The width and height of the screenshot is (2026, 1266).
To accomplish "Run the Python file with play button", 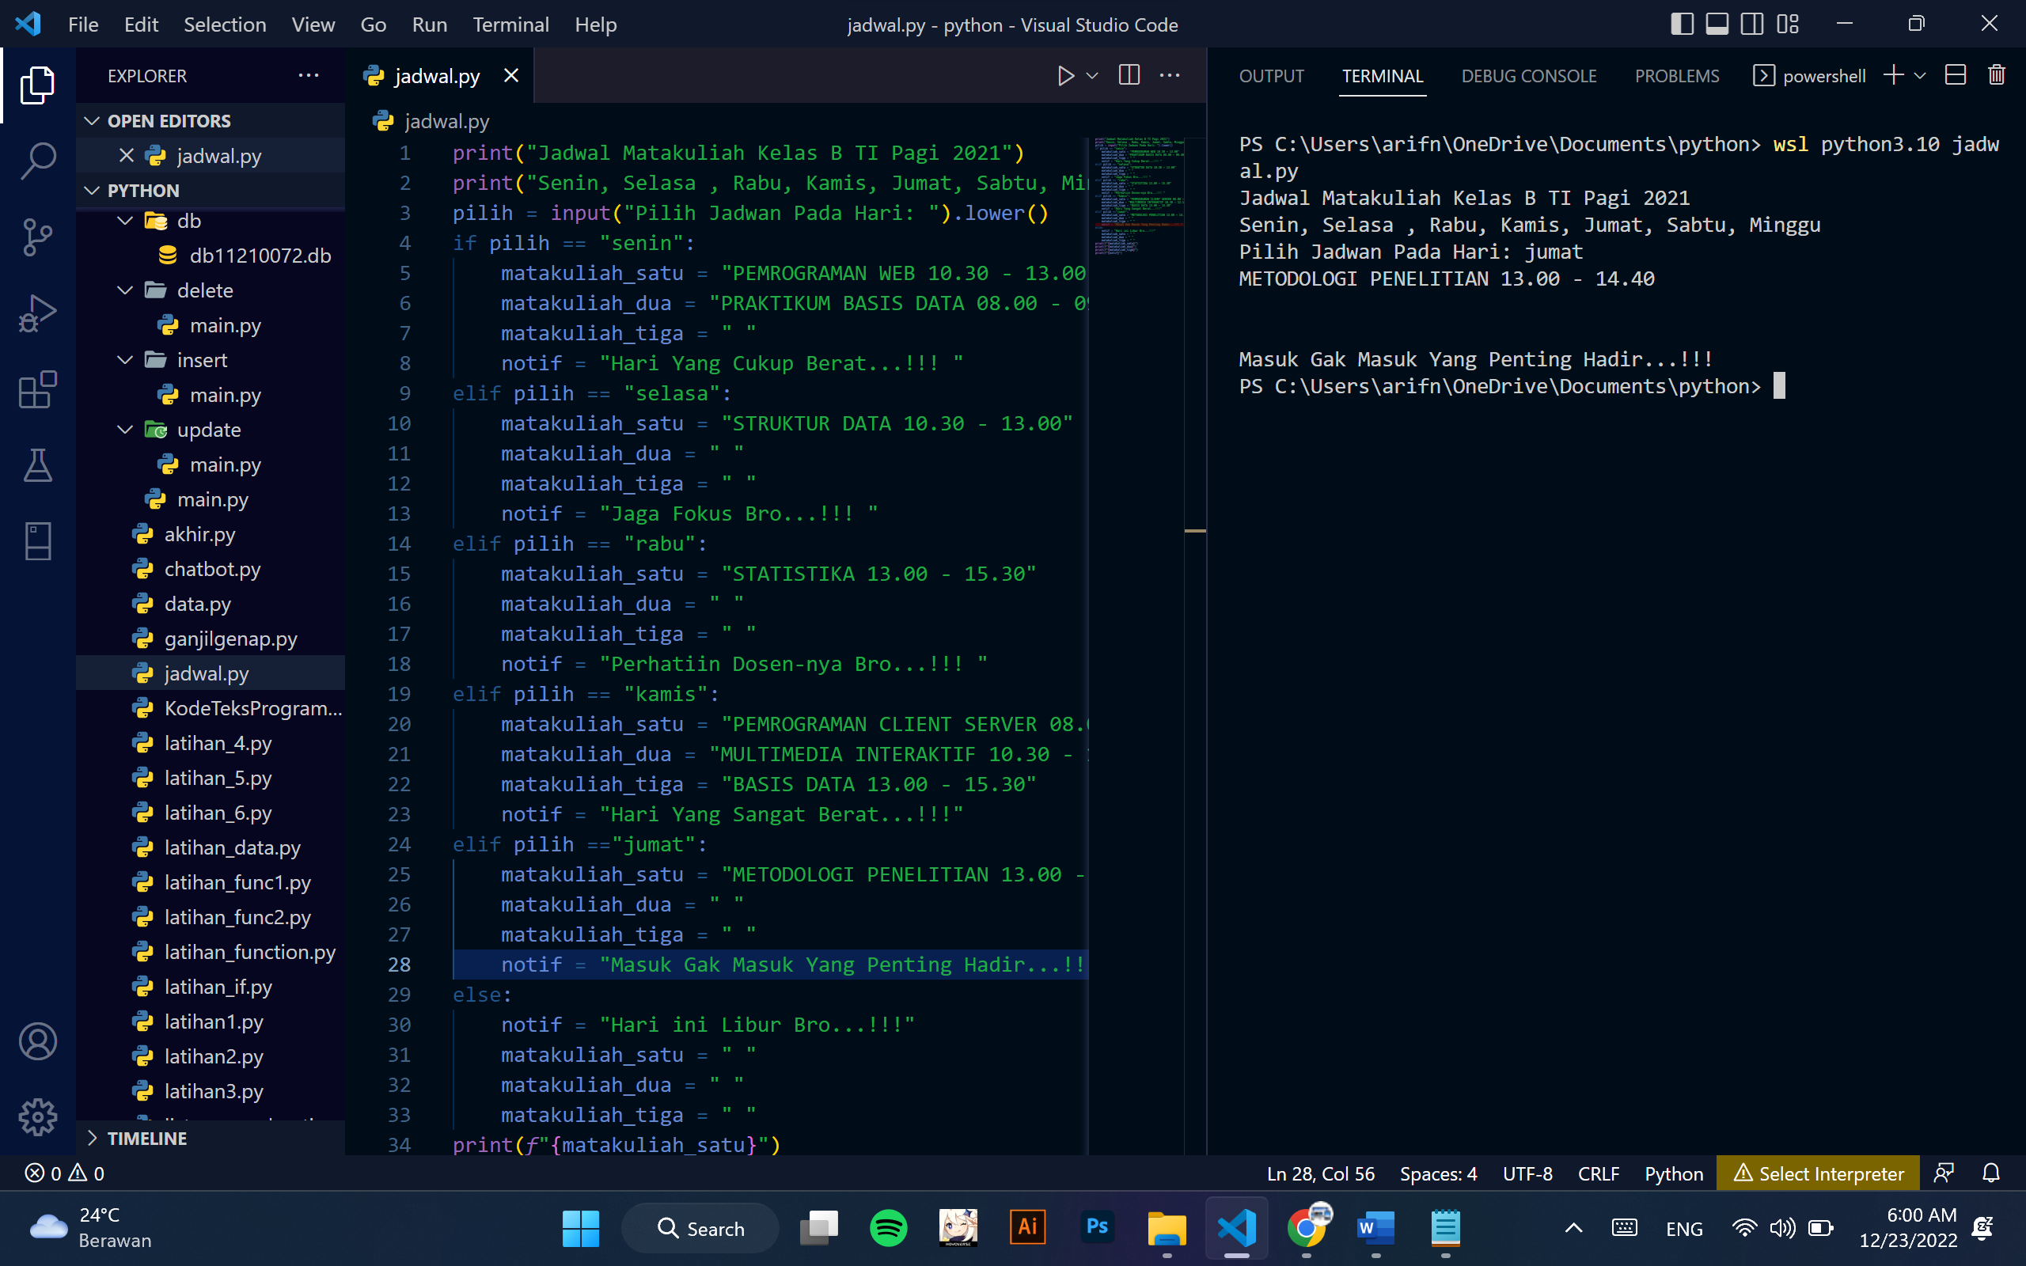I will coord(1065,76).
